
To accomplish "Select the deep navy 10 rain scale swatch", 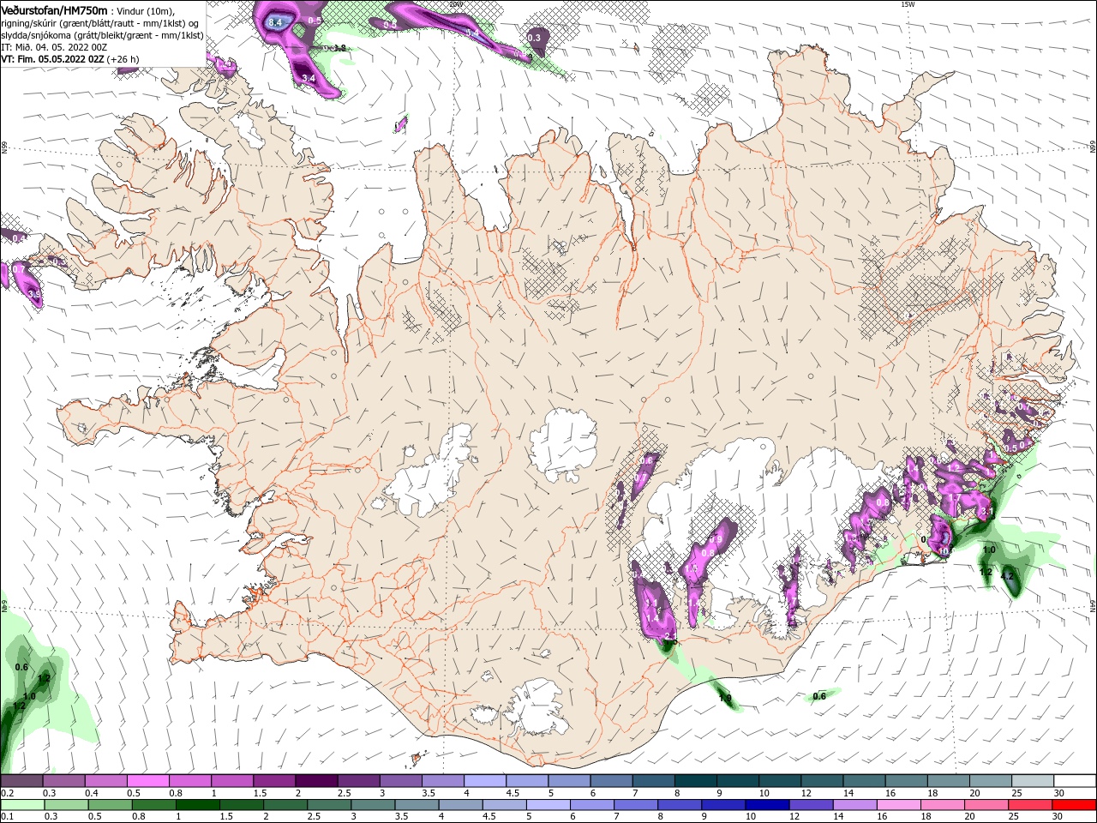I will (x=768, y=805).
